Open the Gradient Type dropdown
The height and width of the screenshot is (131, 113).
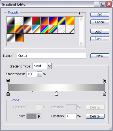[x=49, y=66]
